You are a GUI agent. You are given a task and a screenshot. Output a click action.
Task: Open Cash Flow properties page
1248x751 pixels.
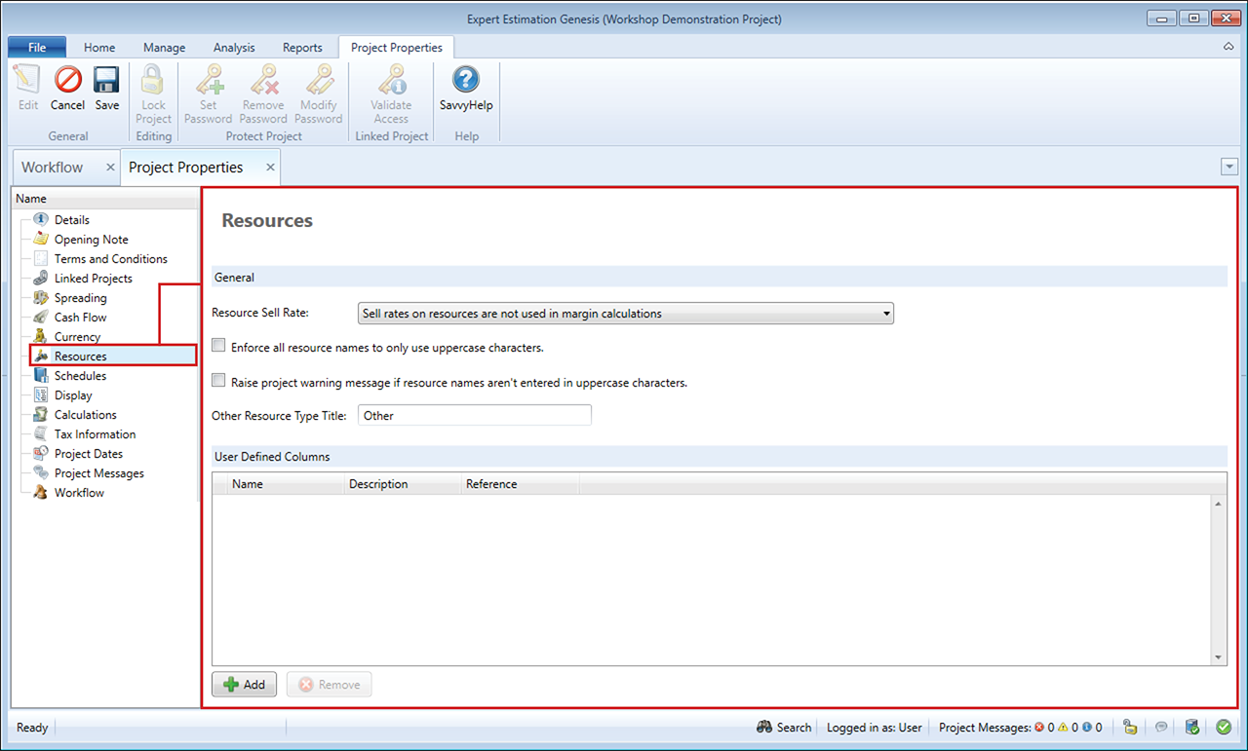coord(80,318)
